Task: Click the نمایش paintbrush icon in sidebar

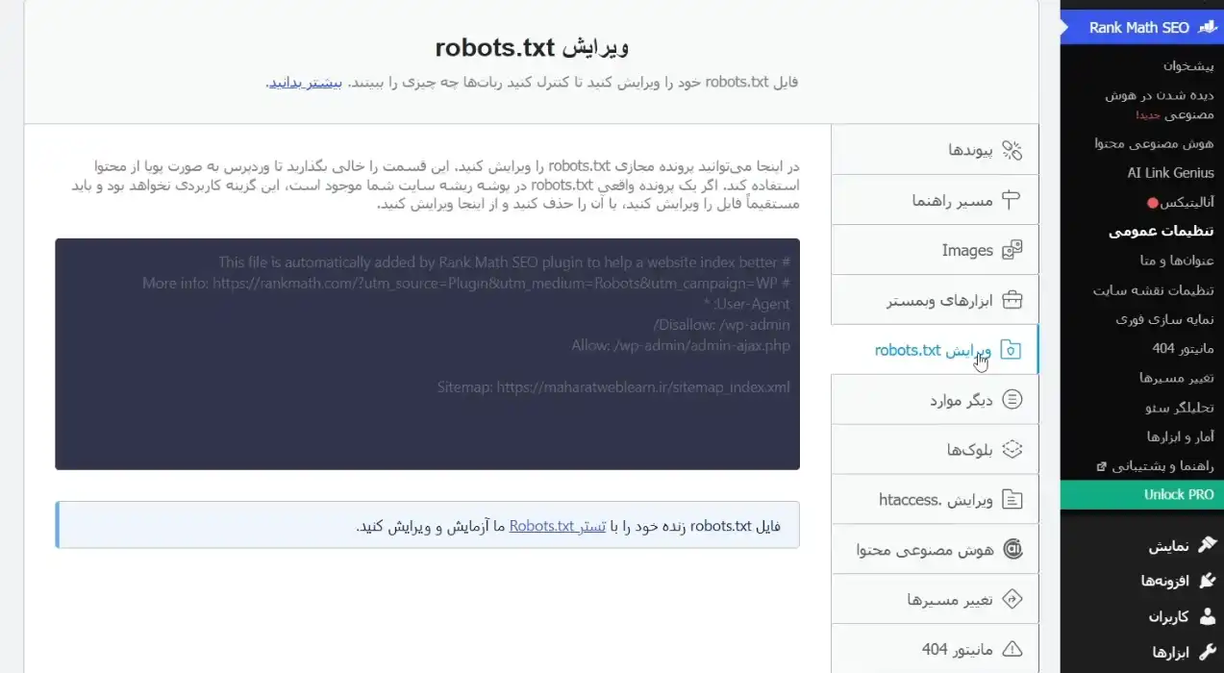Action: tap(1207, 545)
